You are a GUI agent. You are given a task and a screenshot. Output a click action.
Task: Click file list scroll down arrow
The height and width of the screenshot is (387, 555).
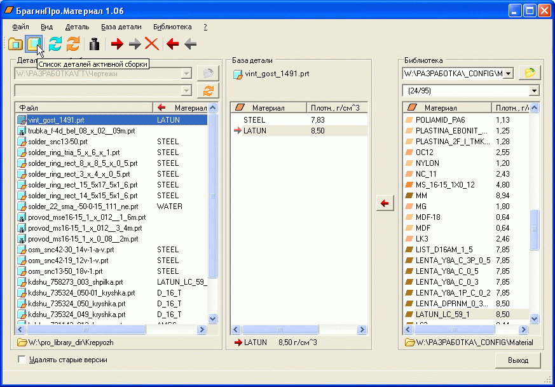coord(213,318)
